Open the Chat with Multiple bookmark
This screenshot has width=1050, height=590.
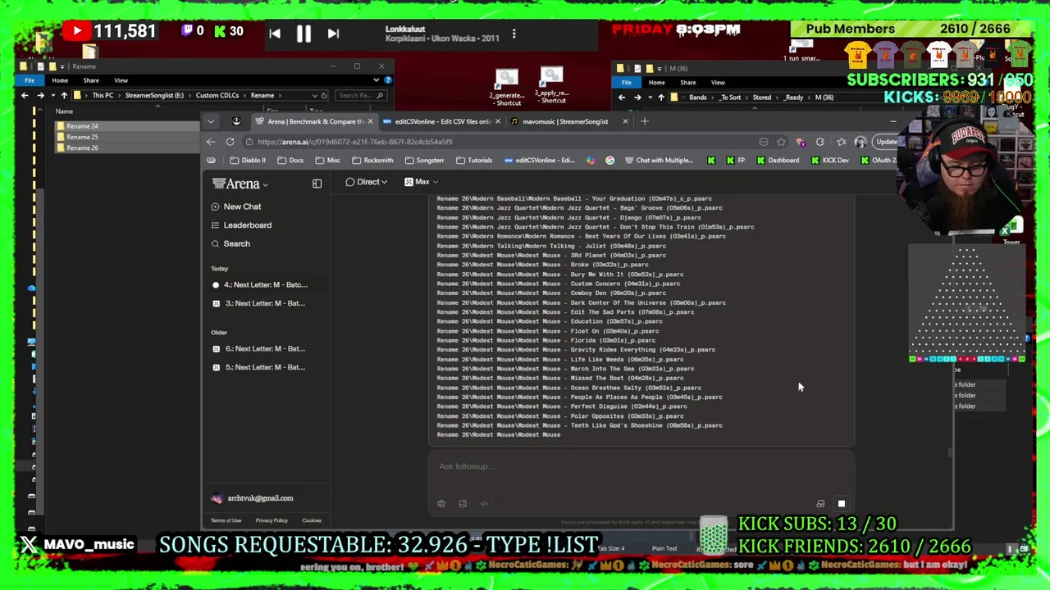click(659, 161)
